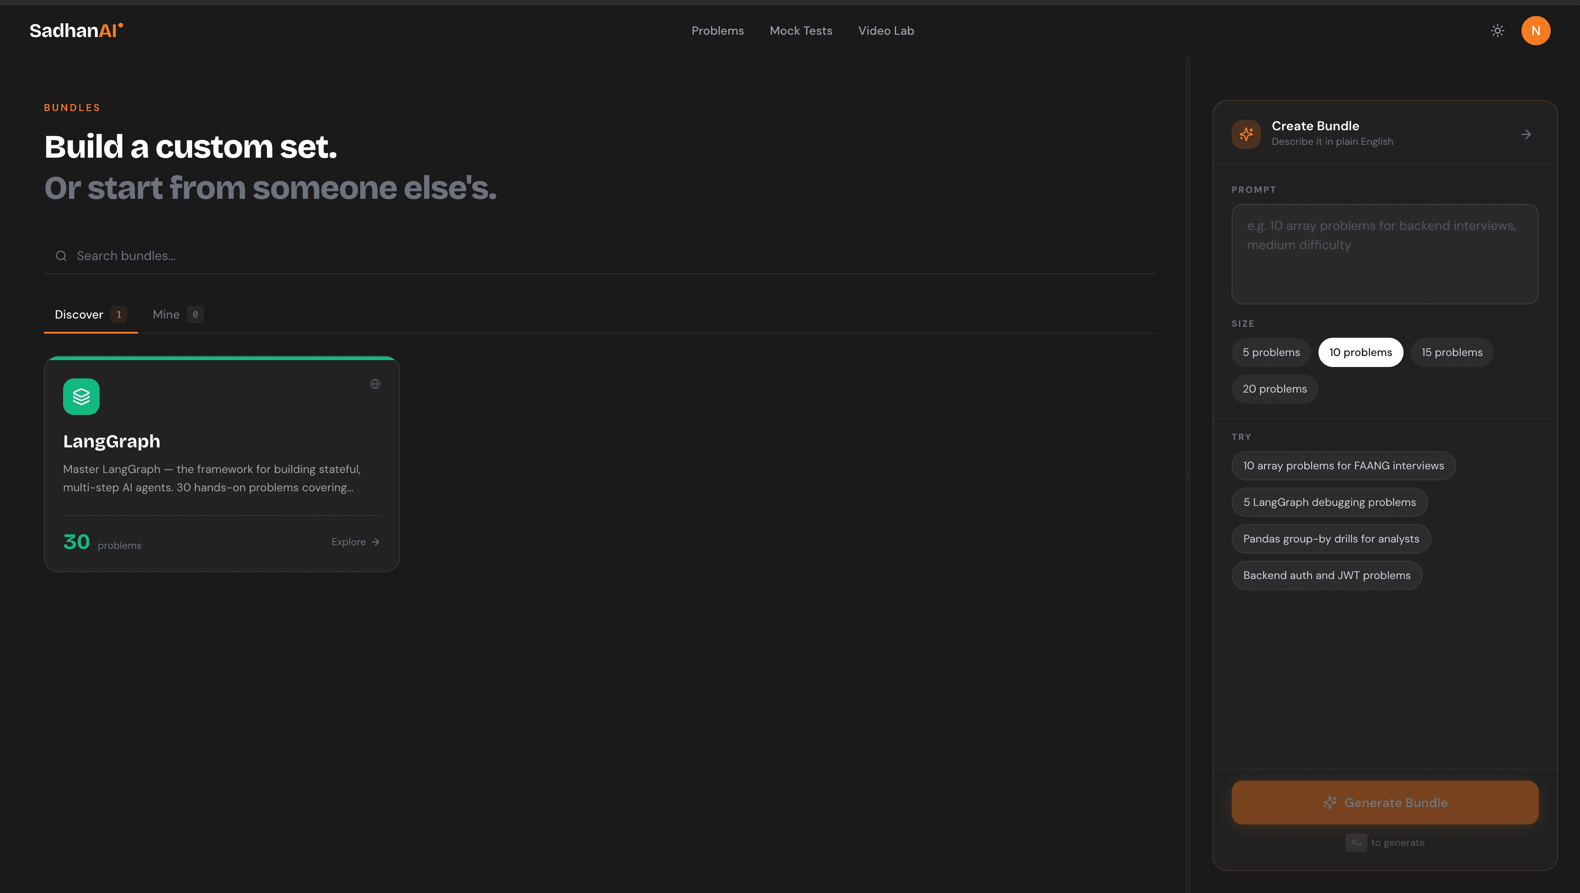1580x893 pixels.
Task: Click Explore link on LangGraph card
Action: (355, 542)
